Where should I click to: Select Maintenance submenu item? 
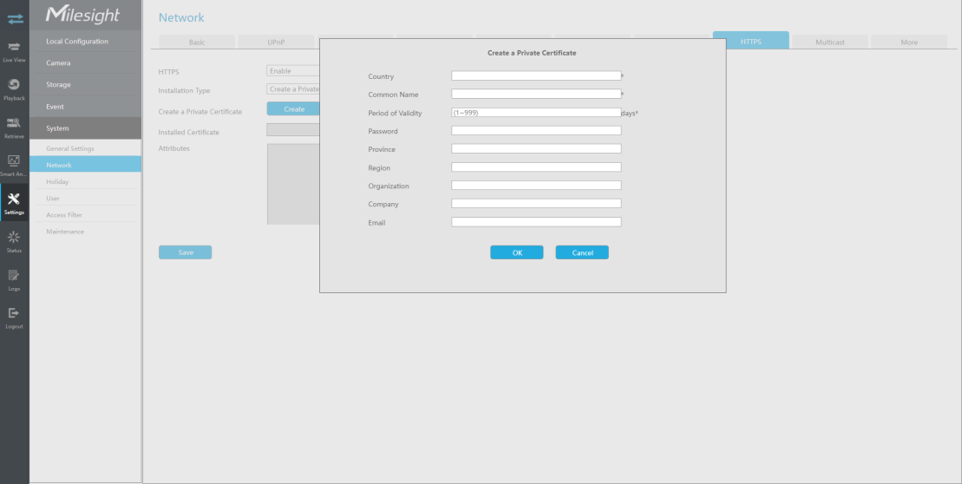(85, 232)
